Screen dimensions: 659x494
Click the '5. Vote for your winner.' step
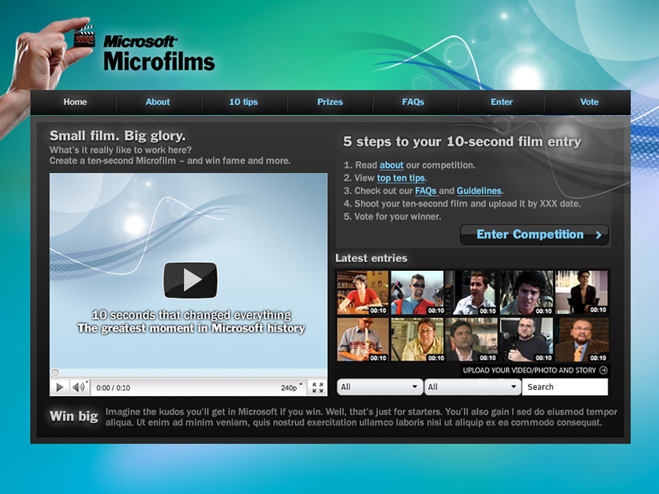392,217
